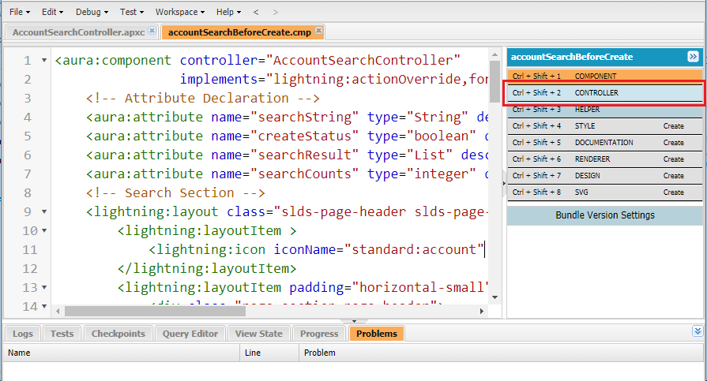Viewport: 707px width, 381px height.
Task: Collapse bottom panel via center splitter arrow
Action: [x=354, y=321]
